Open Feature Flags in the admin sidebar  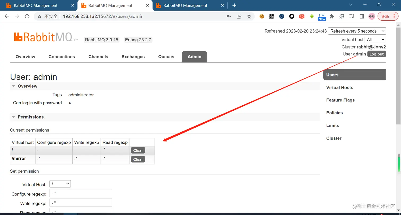341,100
